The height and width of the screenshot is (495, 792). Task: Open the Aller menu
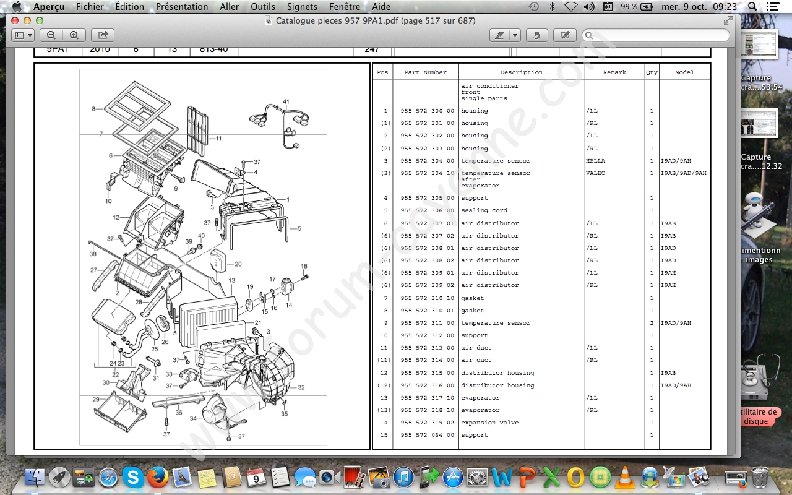[230, 7]
